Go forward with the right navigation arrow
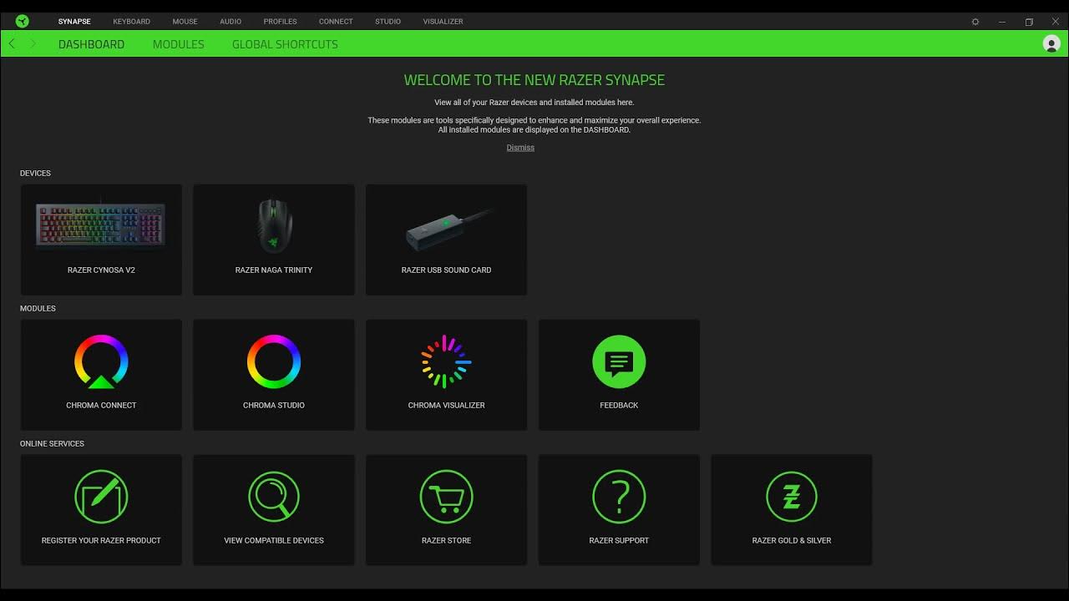The width and height of the screenshot is (1069, 601). click(33, 43)
